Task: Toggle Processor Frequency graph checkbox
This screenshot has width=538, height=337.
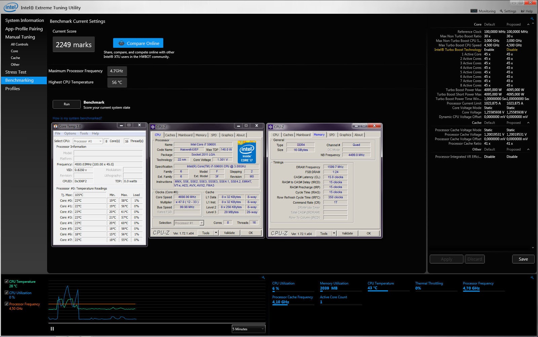Action: point(6,304)
